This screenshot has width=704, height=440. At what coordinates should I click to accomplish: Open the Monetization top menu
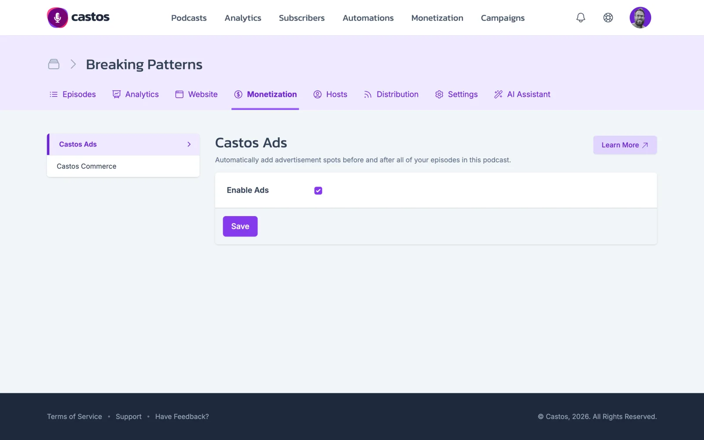[437, 18]
